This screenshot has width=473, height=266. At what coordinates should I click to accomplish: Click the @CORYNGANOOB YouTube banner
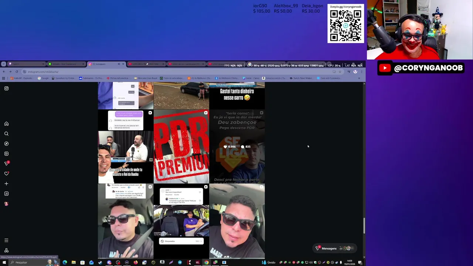(421, 68)
